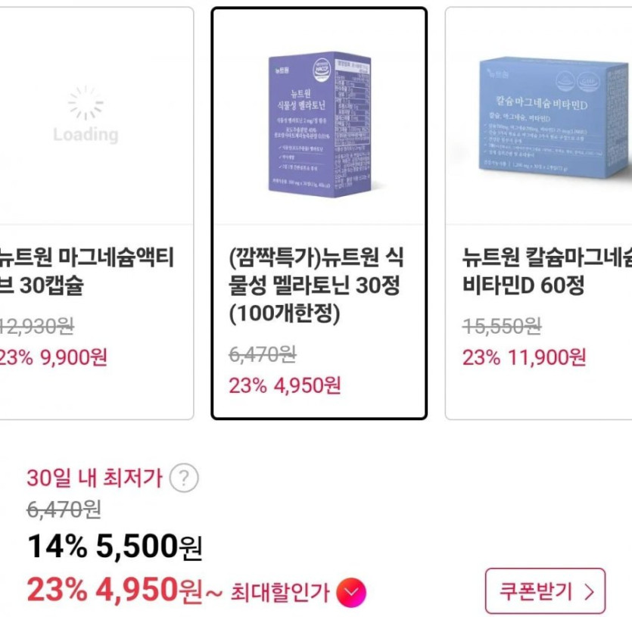Click the help icon beside 30일 내 최저가
The image size is (632, 617).
184,478
